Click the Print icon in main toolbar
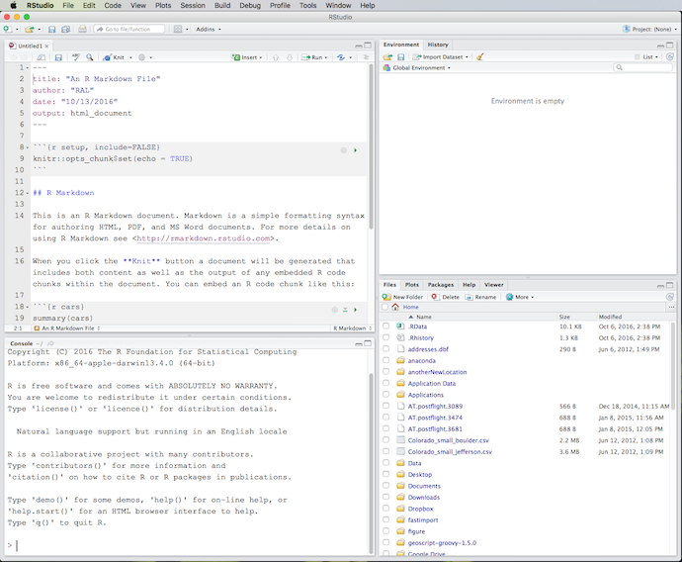 click(82, 29)
